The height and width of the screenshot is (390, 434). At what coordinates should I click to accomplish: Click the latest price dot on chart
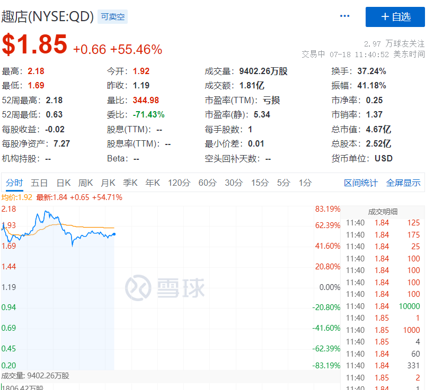(114, 234)
